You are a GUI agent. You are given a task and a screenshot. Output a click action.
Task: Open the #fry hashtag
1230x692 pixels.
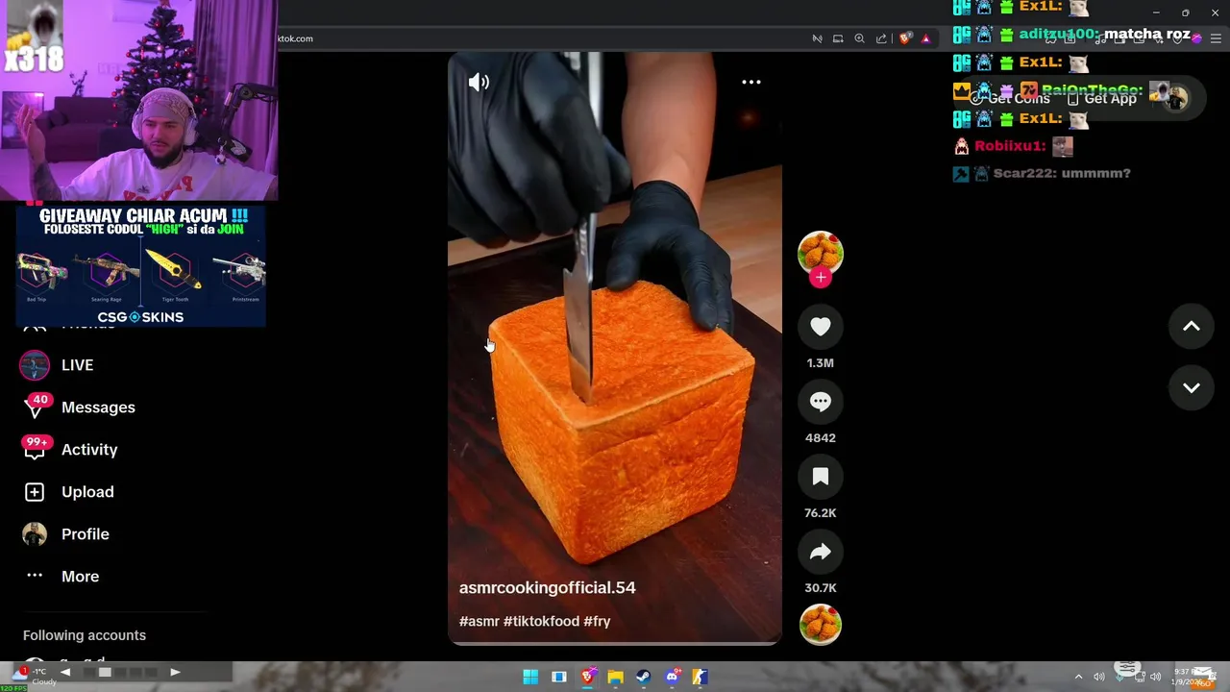pos(597,622)
